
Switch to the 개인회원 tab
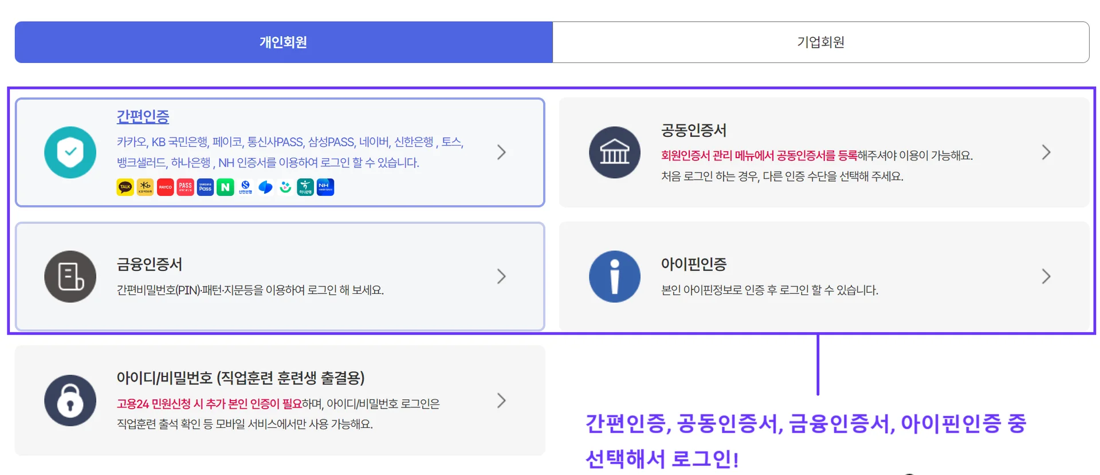coord(284,42)
